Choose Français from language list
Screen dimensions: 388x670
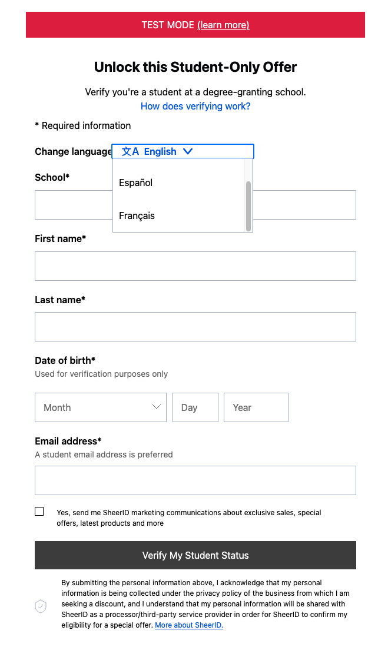point(137,215)
